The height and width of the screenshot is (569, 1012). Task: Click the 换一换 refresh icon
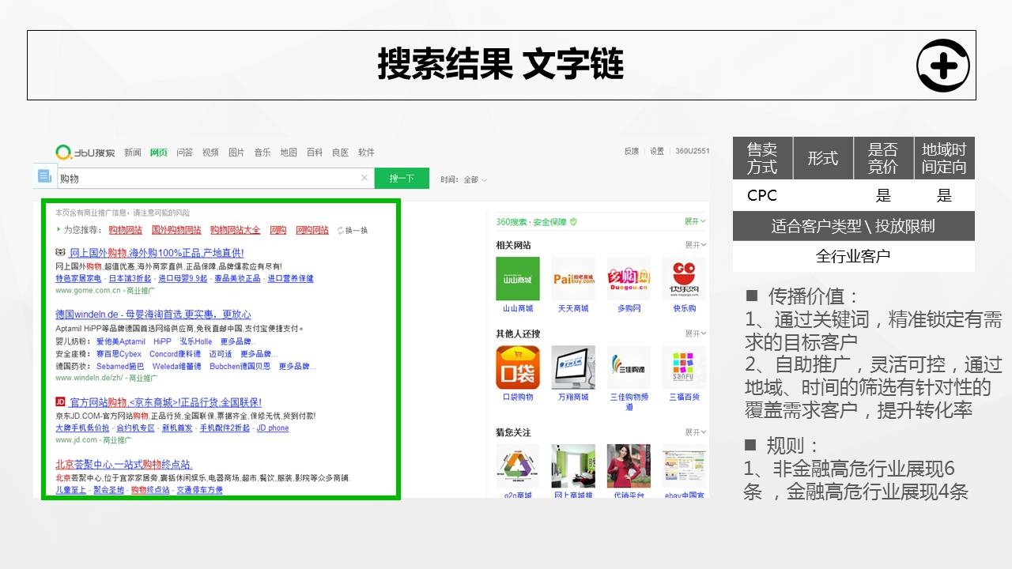[x=341, y=231]
